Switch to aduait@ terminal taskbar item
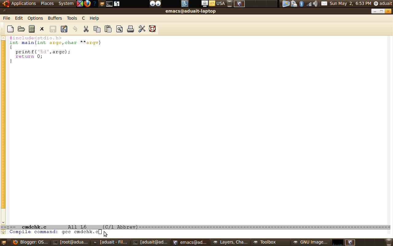 click(151, 242)
